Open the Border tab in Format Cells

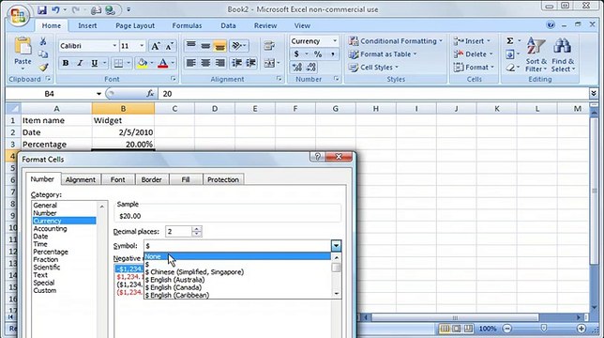point(151,179)
